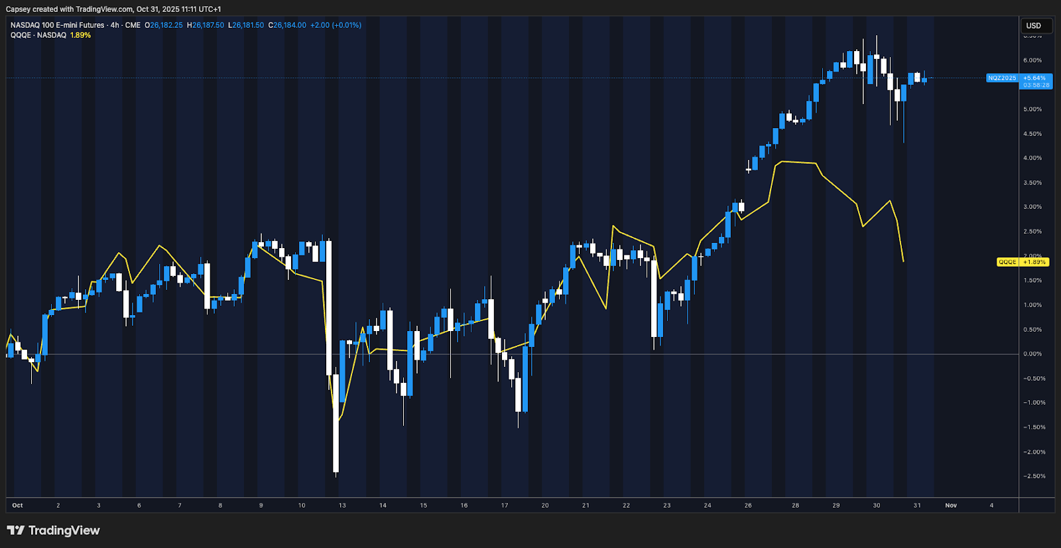Click the QQQE · NASDAQ legend entry
This screenshot has width=1061, height=548.
[x=38, y=35]
